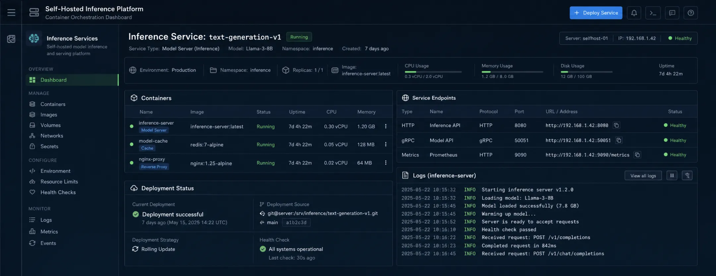716x276 pixels.
Task: Open the model-cache row actions menu
Action: (386, 144)
